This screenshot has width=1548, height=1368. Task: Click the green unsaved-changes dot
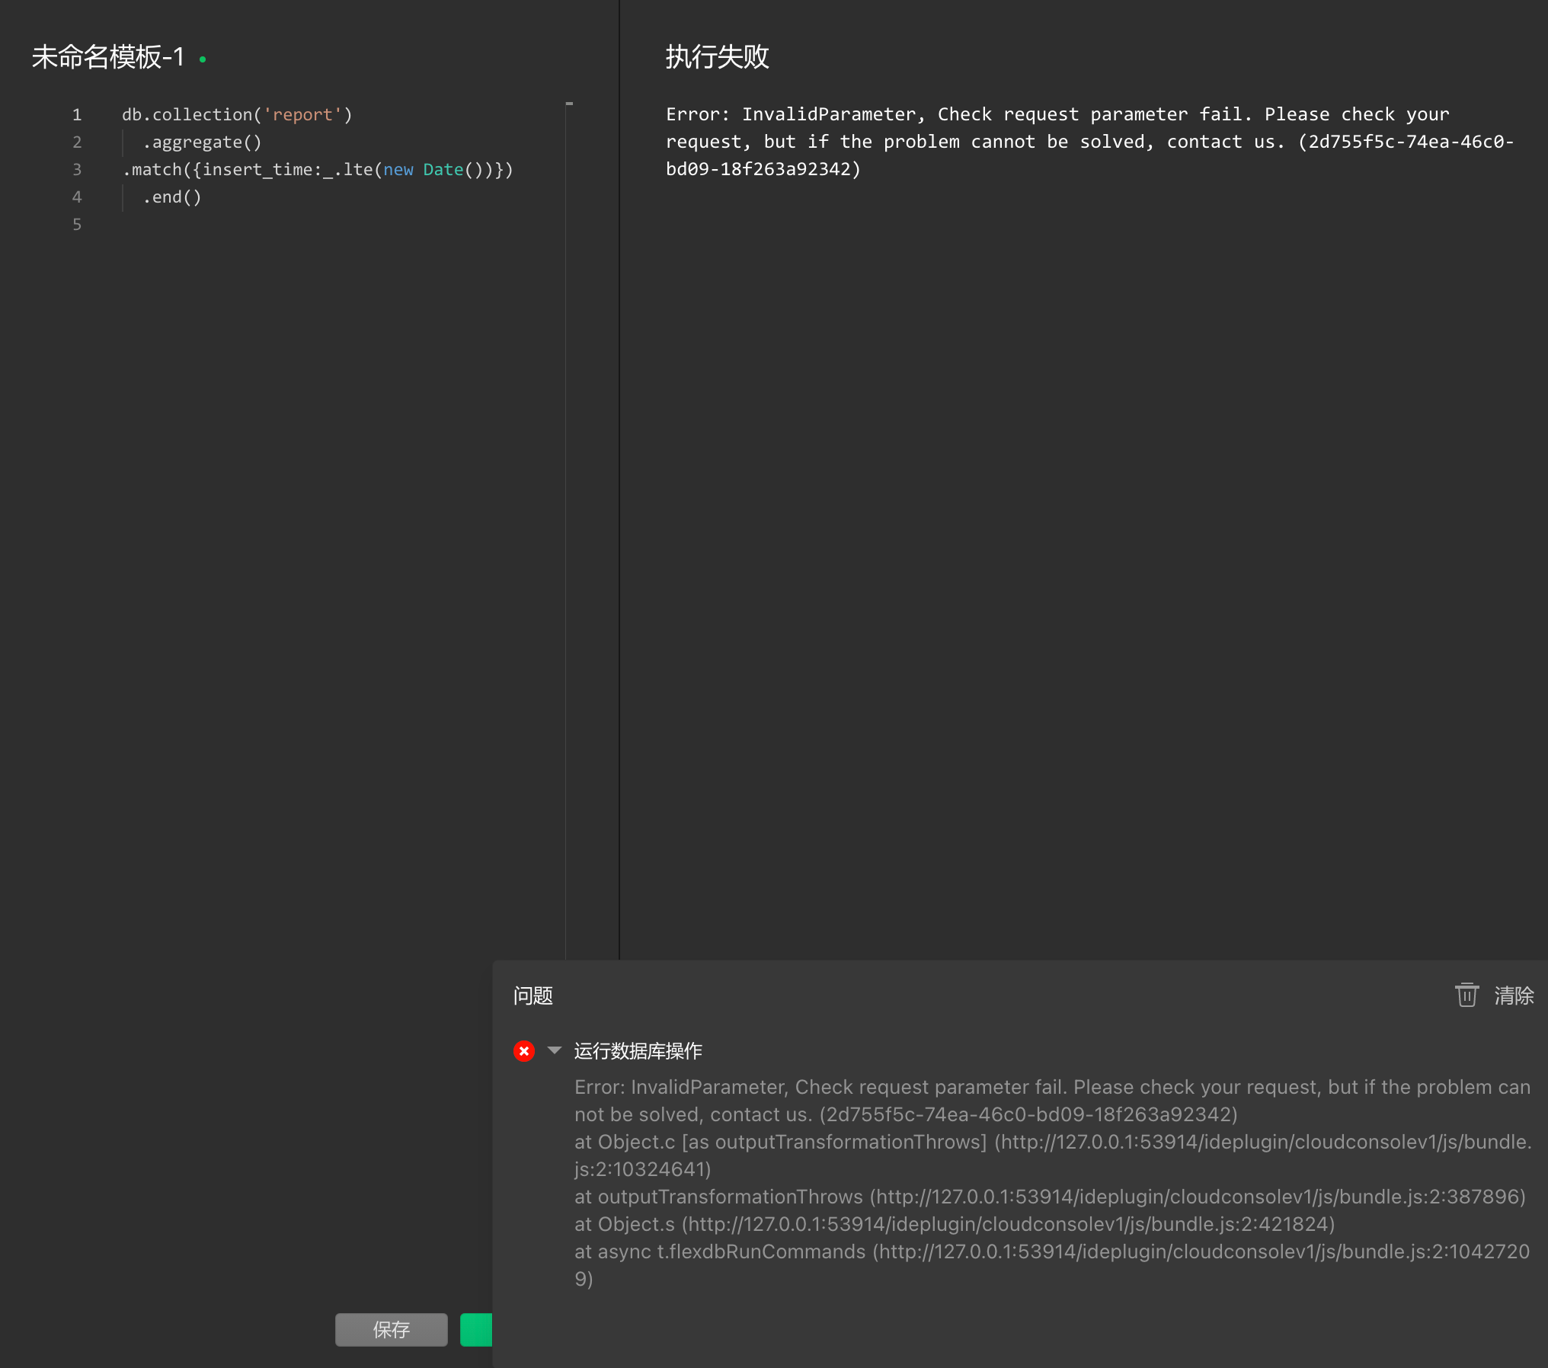tap(203, 59)
